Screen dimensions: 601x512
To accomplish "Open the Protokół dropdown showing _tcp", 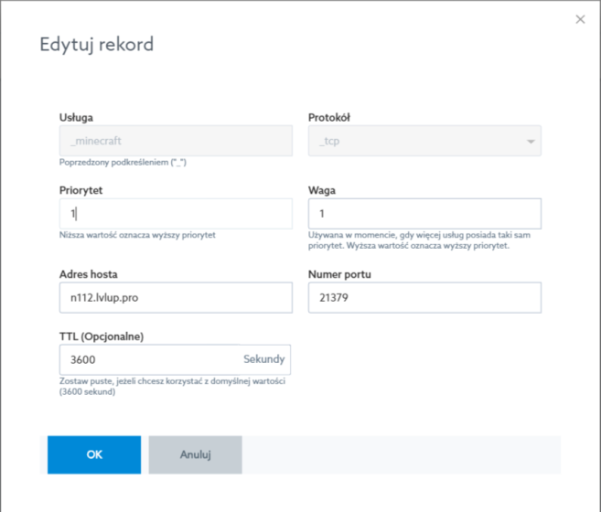I will 424,141.
